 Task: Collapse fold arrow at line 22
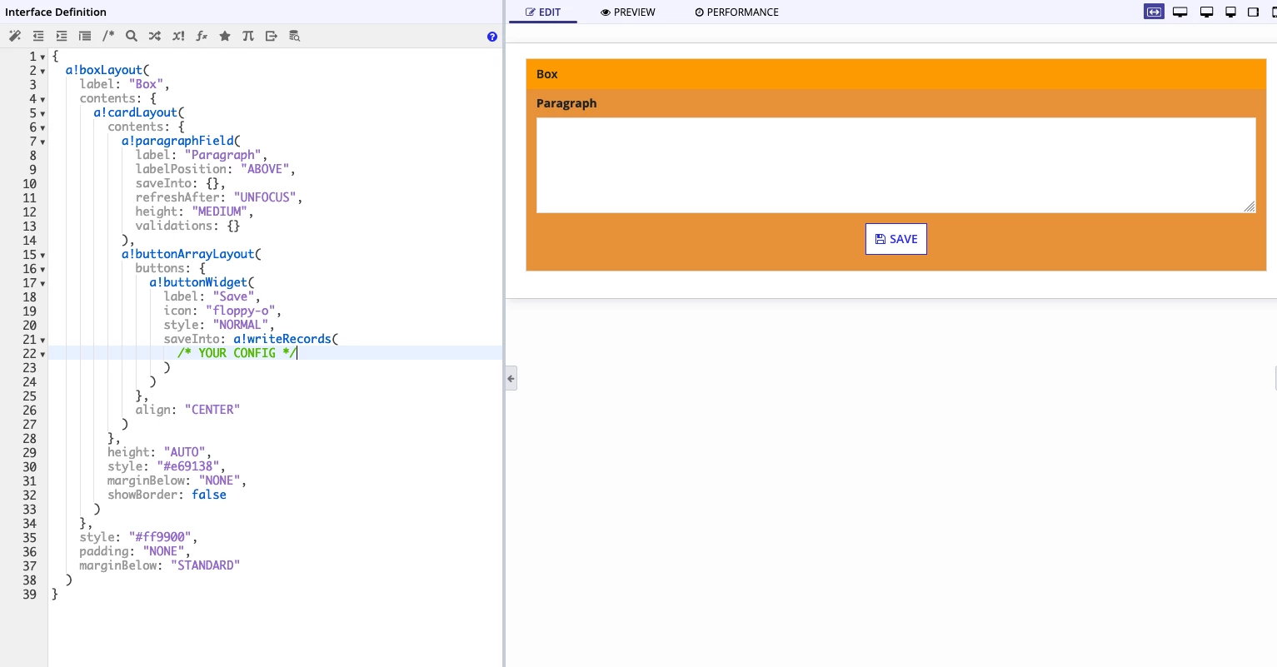42,354
